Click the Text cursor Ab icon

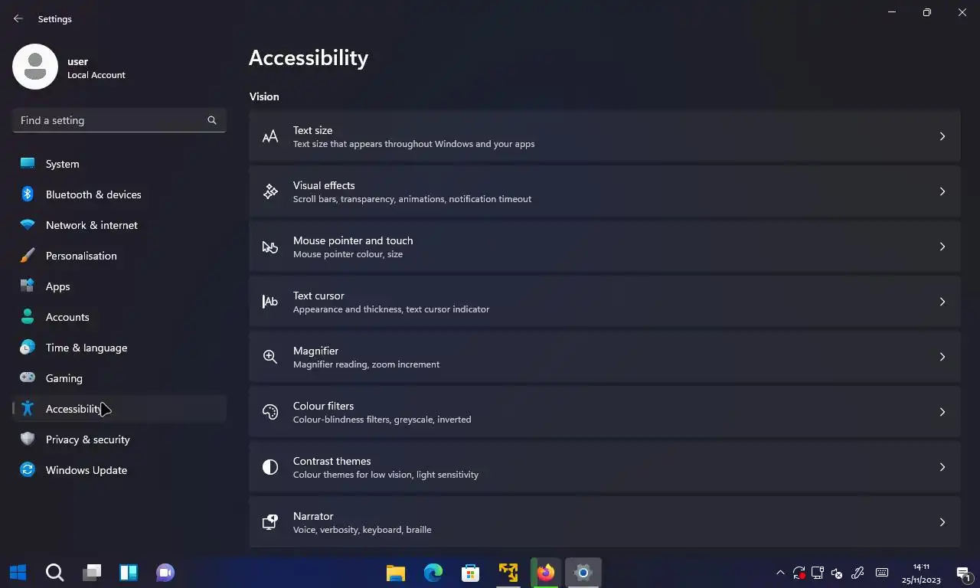[270, 302]
